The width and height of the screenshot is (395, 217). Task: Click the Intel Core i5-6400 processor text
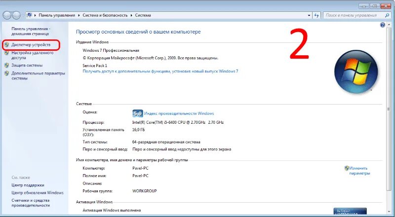(178, 122)
